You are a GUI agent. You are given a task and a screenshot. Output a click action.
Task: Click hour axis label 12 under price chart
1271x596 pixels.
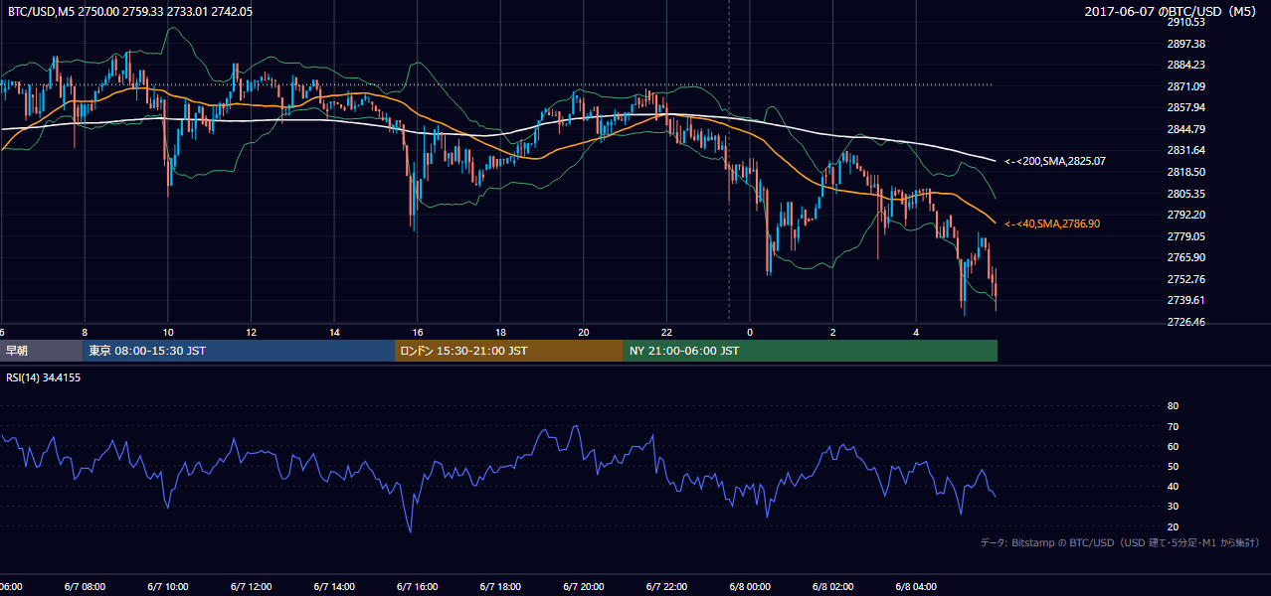point(252,333)
